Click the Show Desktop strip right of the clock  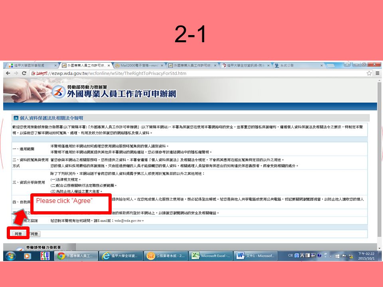[379, 256]
